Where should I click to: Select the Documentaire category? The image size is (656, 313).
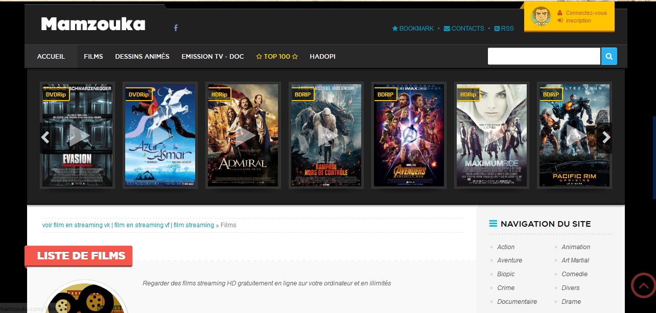pos(517,302)
